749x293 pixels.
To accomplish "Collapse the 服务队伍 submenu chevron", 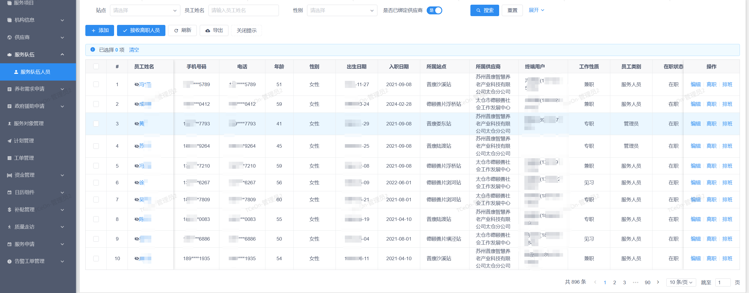I will [62, 54].
